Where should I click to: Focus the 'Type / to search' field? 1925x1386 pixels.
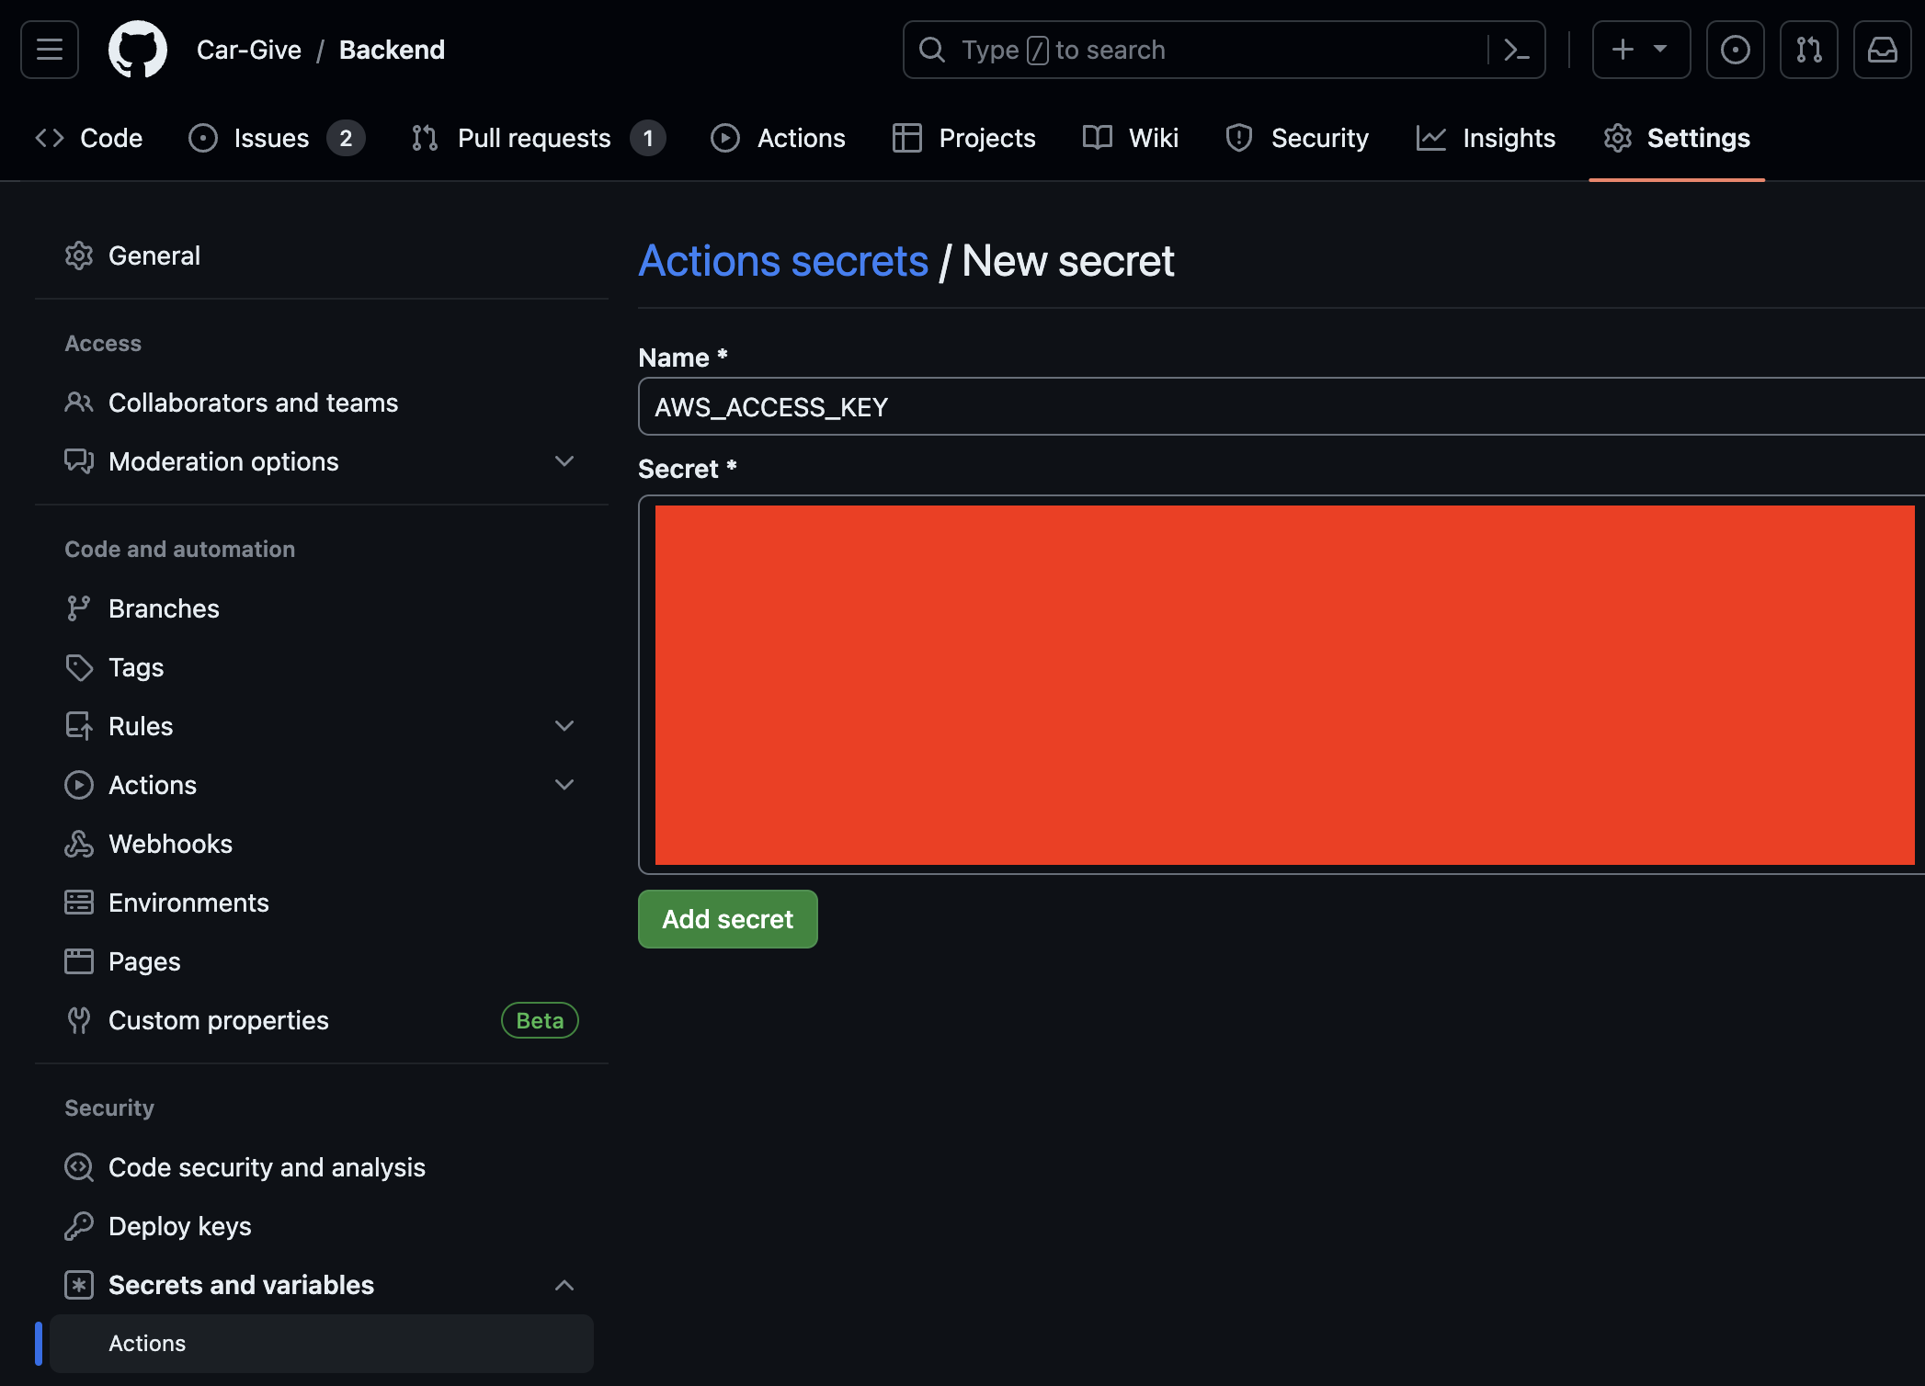pos(1224,50)
